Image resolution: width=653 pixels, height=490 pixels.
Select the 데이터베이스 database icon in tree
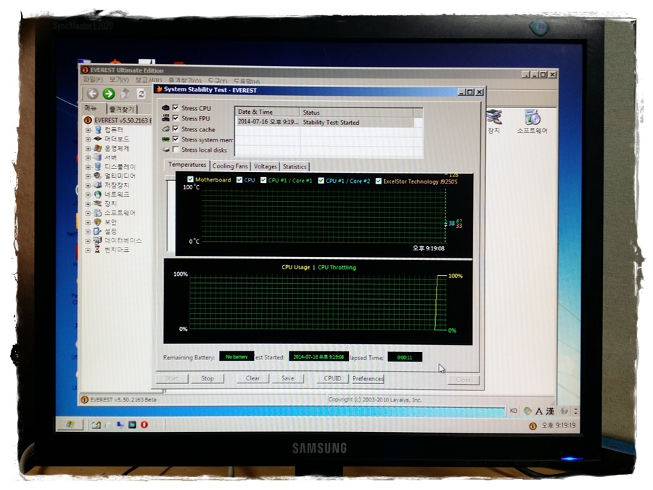click(98, 240)
